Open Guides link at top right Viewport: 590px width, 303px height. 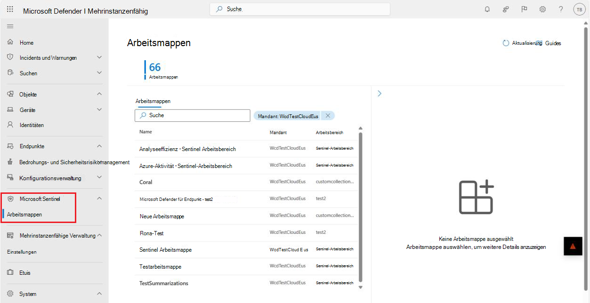553,43
